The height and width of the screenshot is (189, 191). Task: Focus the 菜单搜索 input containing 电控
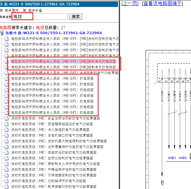click(40, 16)
